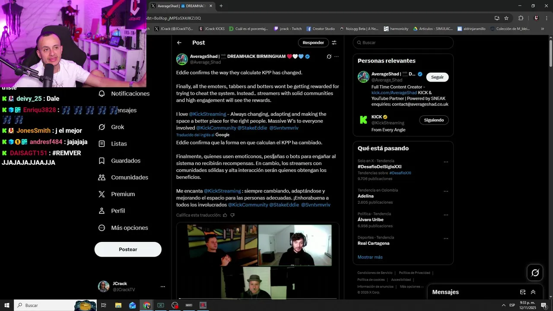Open @KickCommunity mention in original post
The image size is (553, 311).
coord(216,128)
